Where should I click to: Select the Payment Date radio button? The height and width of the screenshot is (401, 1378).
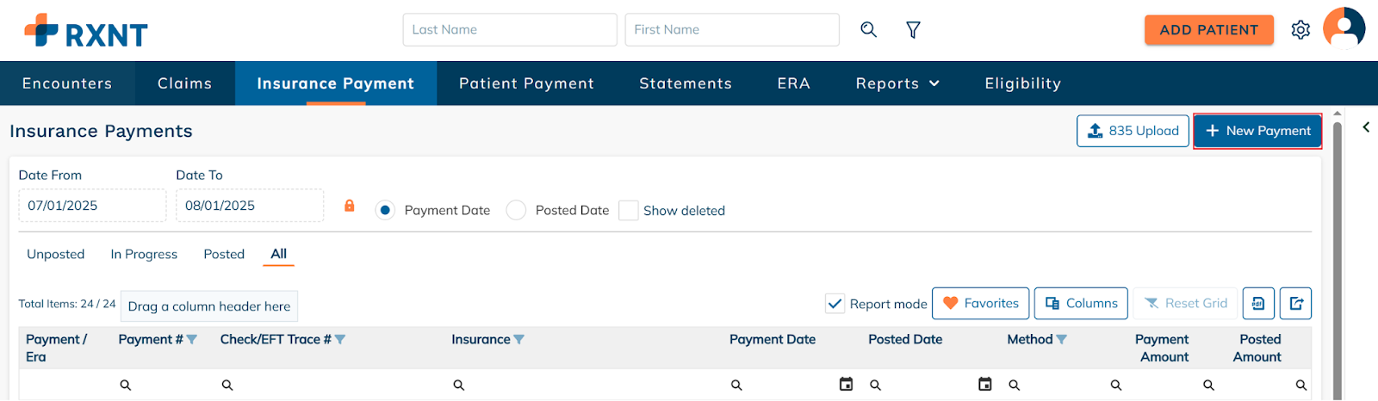385,210
